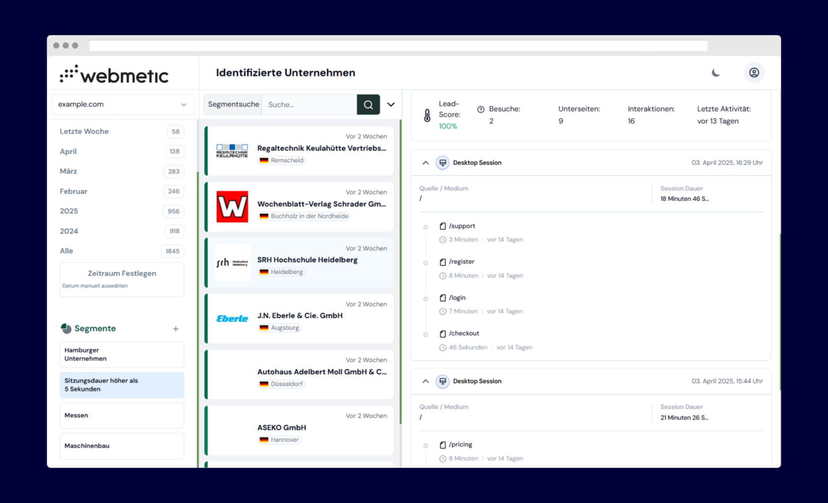Click the webmetic logo
The image size is (828, 503).
point(114,75)
